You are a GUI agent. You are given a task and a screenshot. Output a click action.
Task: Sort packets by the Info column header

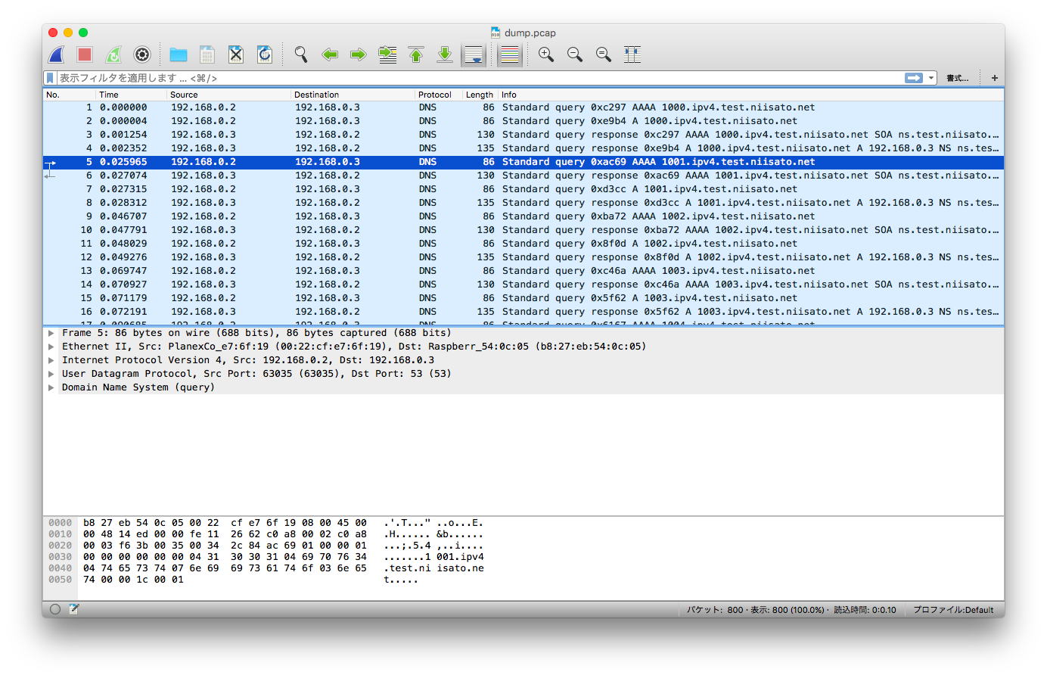point(750,95)
